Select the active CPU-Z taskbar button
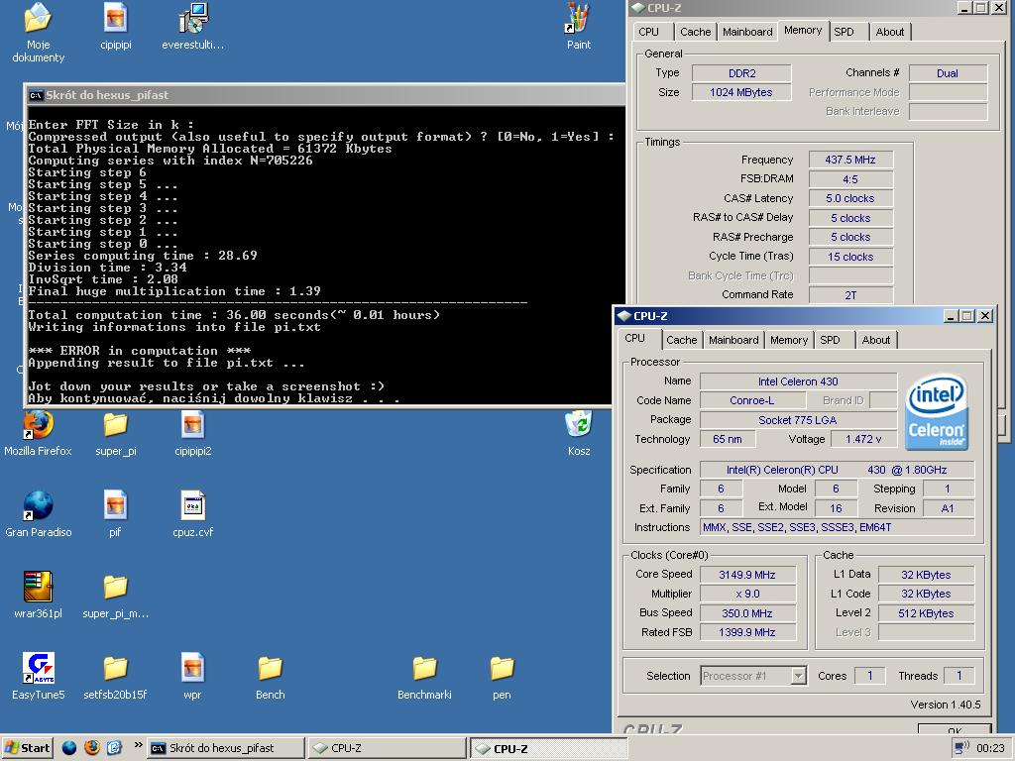Viewport: 1015px width, 761px height. point(548,748)
